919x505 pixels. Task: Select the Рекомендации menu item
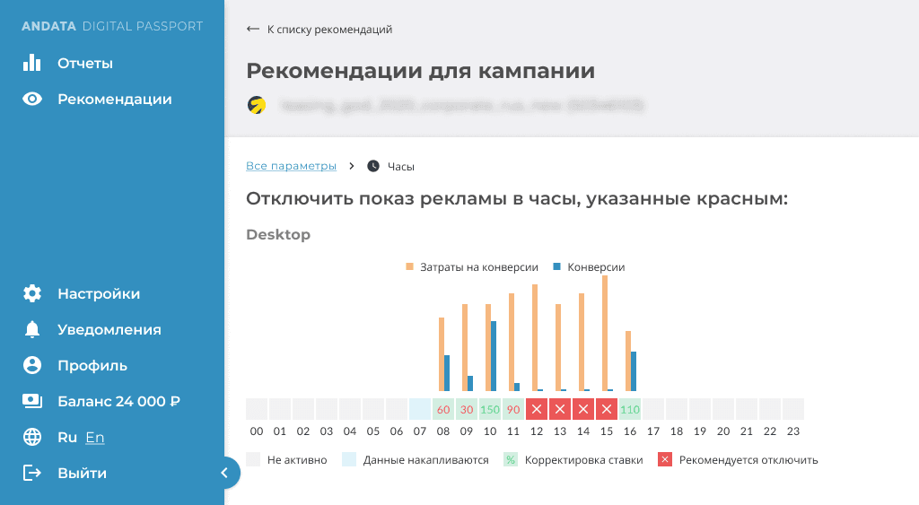pyautogui.click(x=97, y=99)
